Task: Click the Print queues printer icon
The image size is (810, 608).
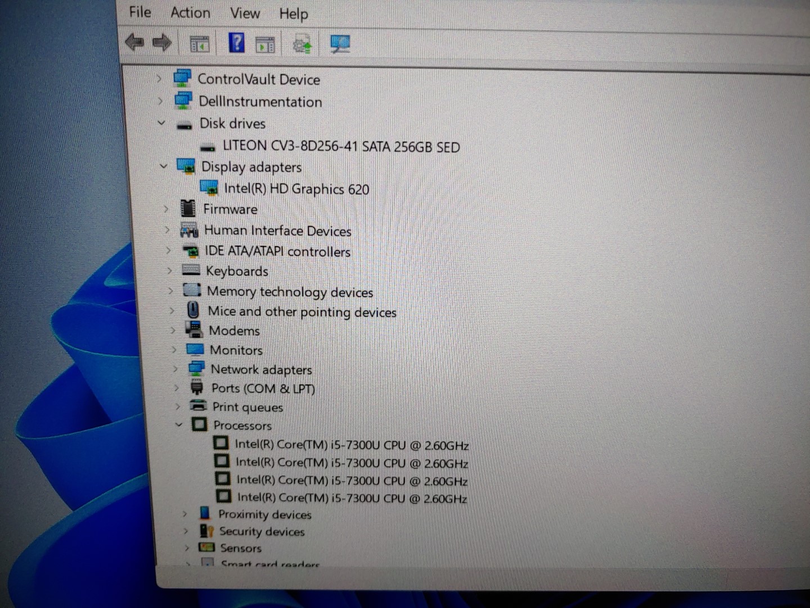Action: pos(198,405)
